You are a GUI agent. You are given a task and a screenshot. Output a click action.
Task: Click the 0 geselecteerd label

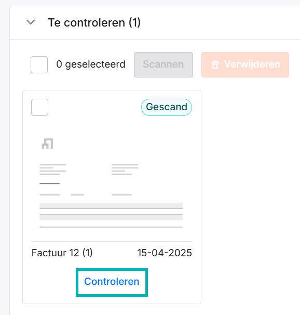pos(91,64)
